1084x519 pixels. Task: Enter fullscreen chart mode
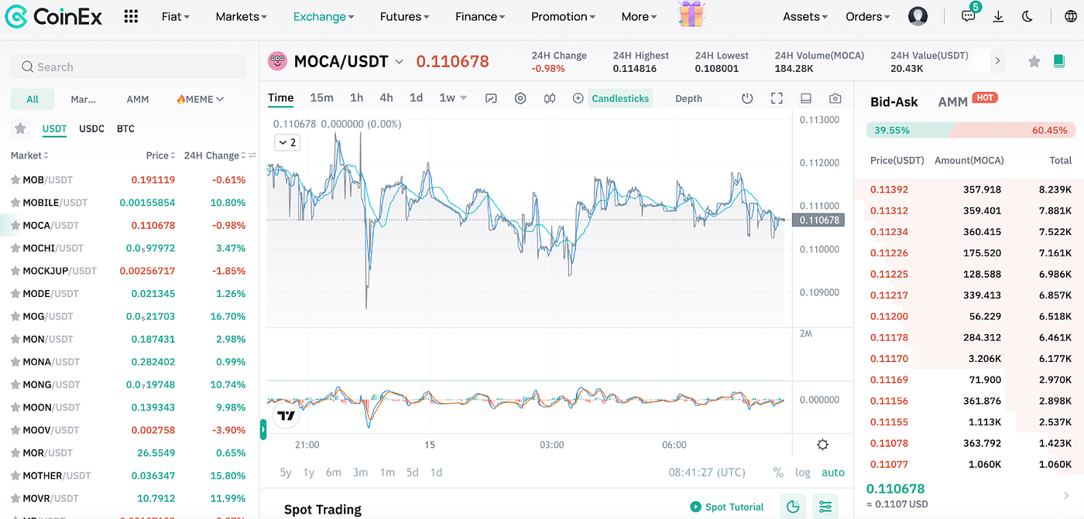(776, 98)
